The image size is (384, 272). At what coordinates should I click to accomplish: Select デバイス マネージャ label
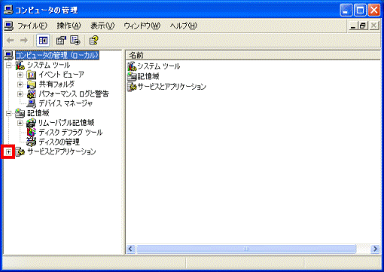(x=66, y=103)
